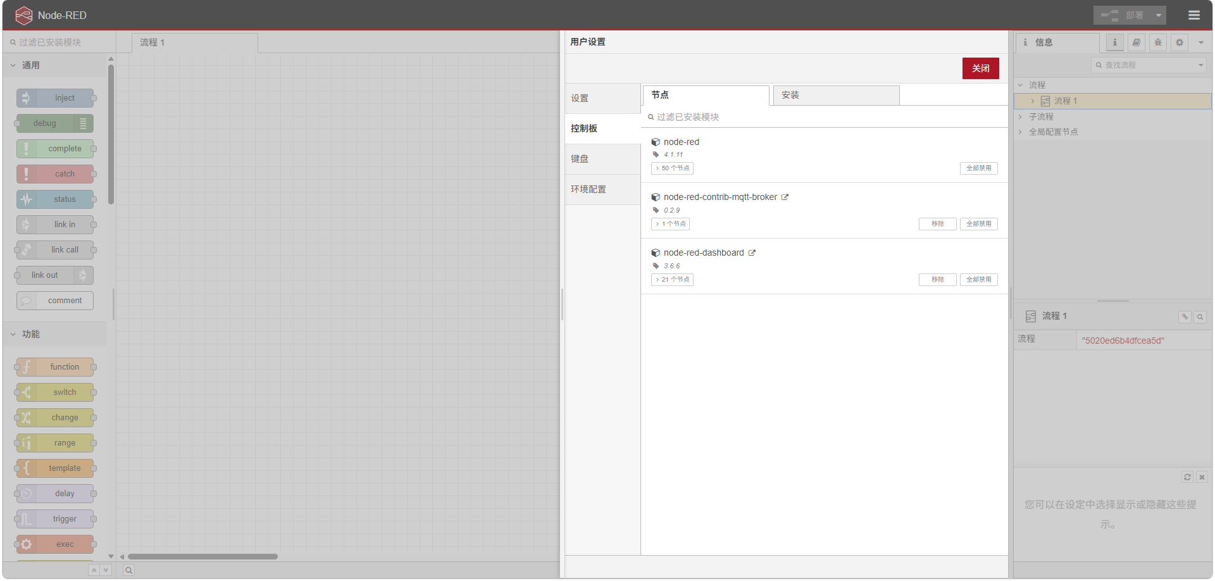The width and height of the screenshot is (1215, 581).
Task: Close user settings with 关闭 button
Action: tap(981, 68)
